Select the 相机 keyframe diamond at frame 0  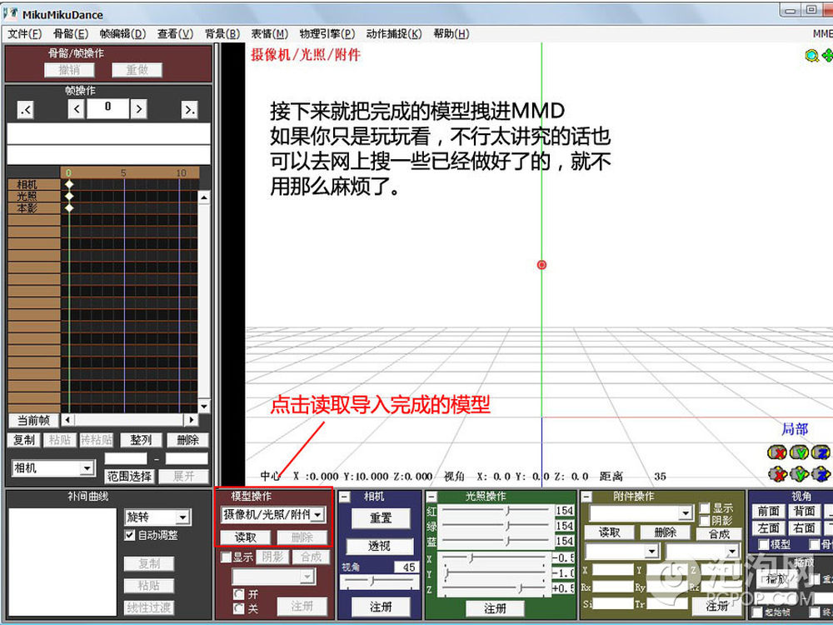pyautogui.click(x=68, y=184)
